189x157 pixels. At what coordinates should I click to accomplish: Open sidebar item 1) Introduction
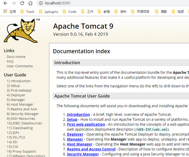point(19,81)
